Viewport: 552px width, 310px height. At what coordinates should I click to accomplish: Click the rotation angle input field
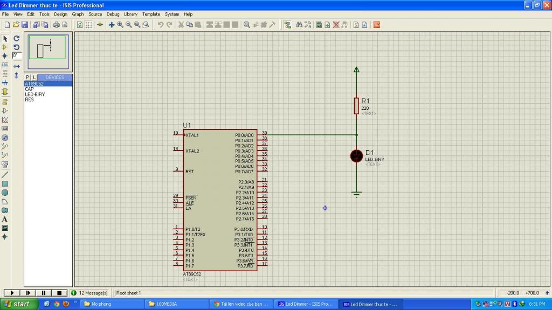tap(17, 55)
